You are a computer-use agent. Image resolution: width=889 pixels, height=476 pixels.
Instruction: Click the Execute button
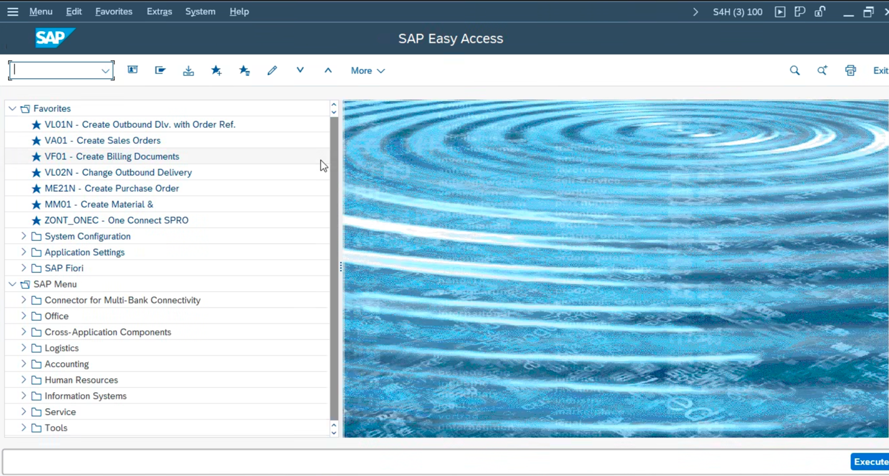[870, 462]
